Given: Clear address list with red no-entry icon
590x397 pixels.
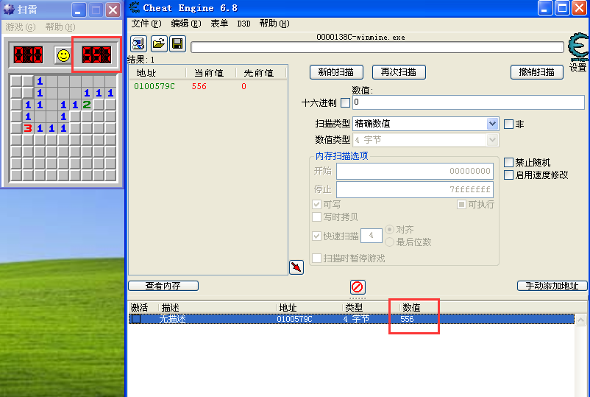Looking at the screenshot, I should point(357,287).
